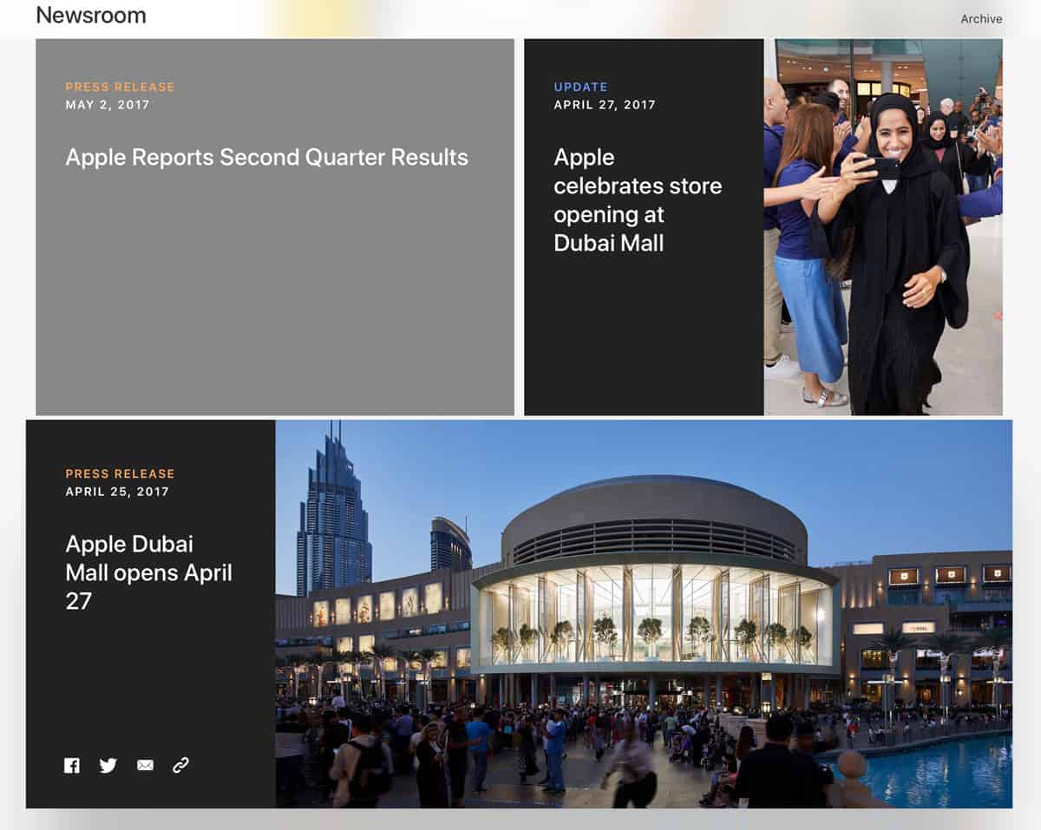Viewport: 1041px width, 830px height.
Task: Click the Facebook icon on the press release
Action: click(72, 765)
